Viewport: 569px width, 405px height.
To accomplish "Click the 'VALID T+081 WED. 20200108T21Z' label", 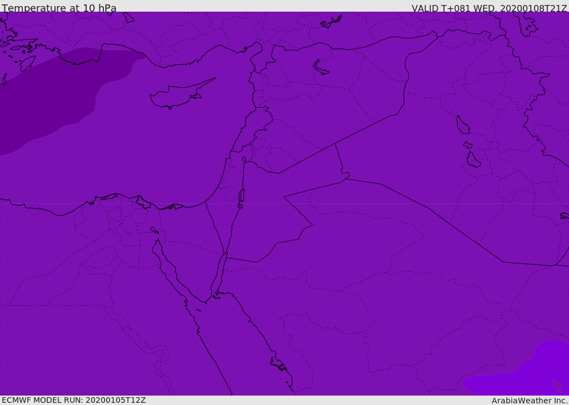I will 489,8.
